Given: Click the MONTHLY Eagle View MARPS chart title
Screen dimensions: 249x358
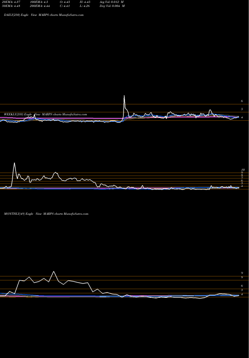Looking at the screenshot, I should (46, 214).
